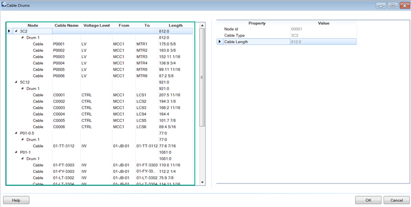
Task: Click the Property column header
Action: point(257,23)
